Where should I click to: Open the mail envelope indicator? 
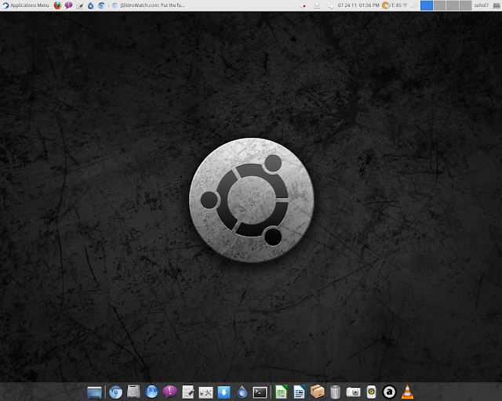pyautogui.click(x=317, y=5)
